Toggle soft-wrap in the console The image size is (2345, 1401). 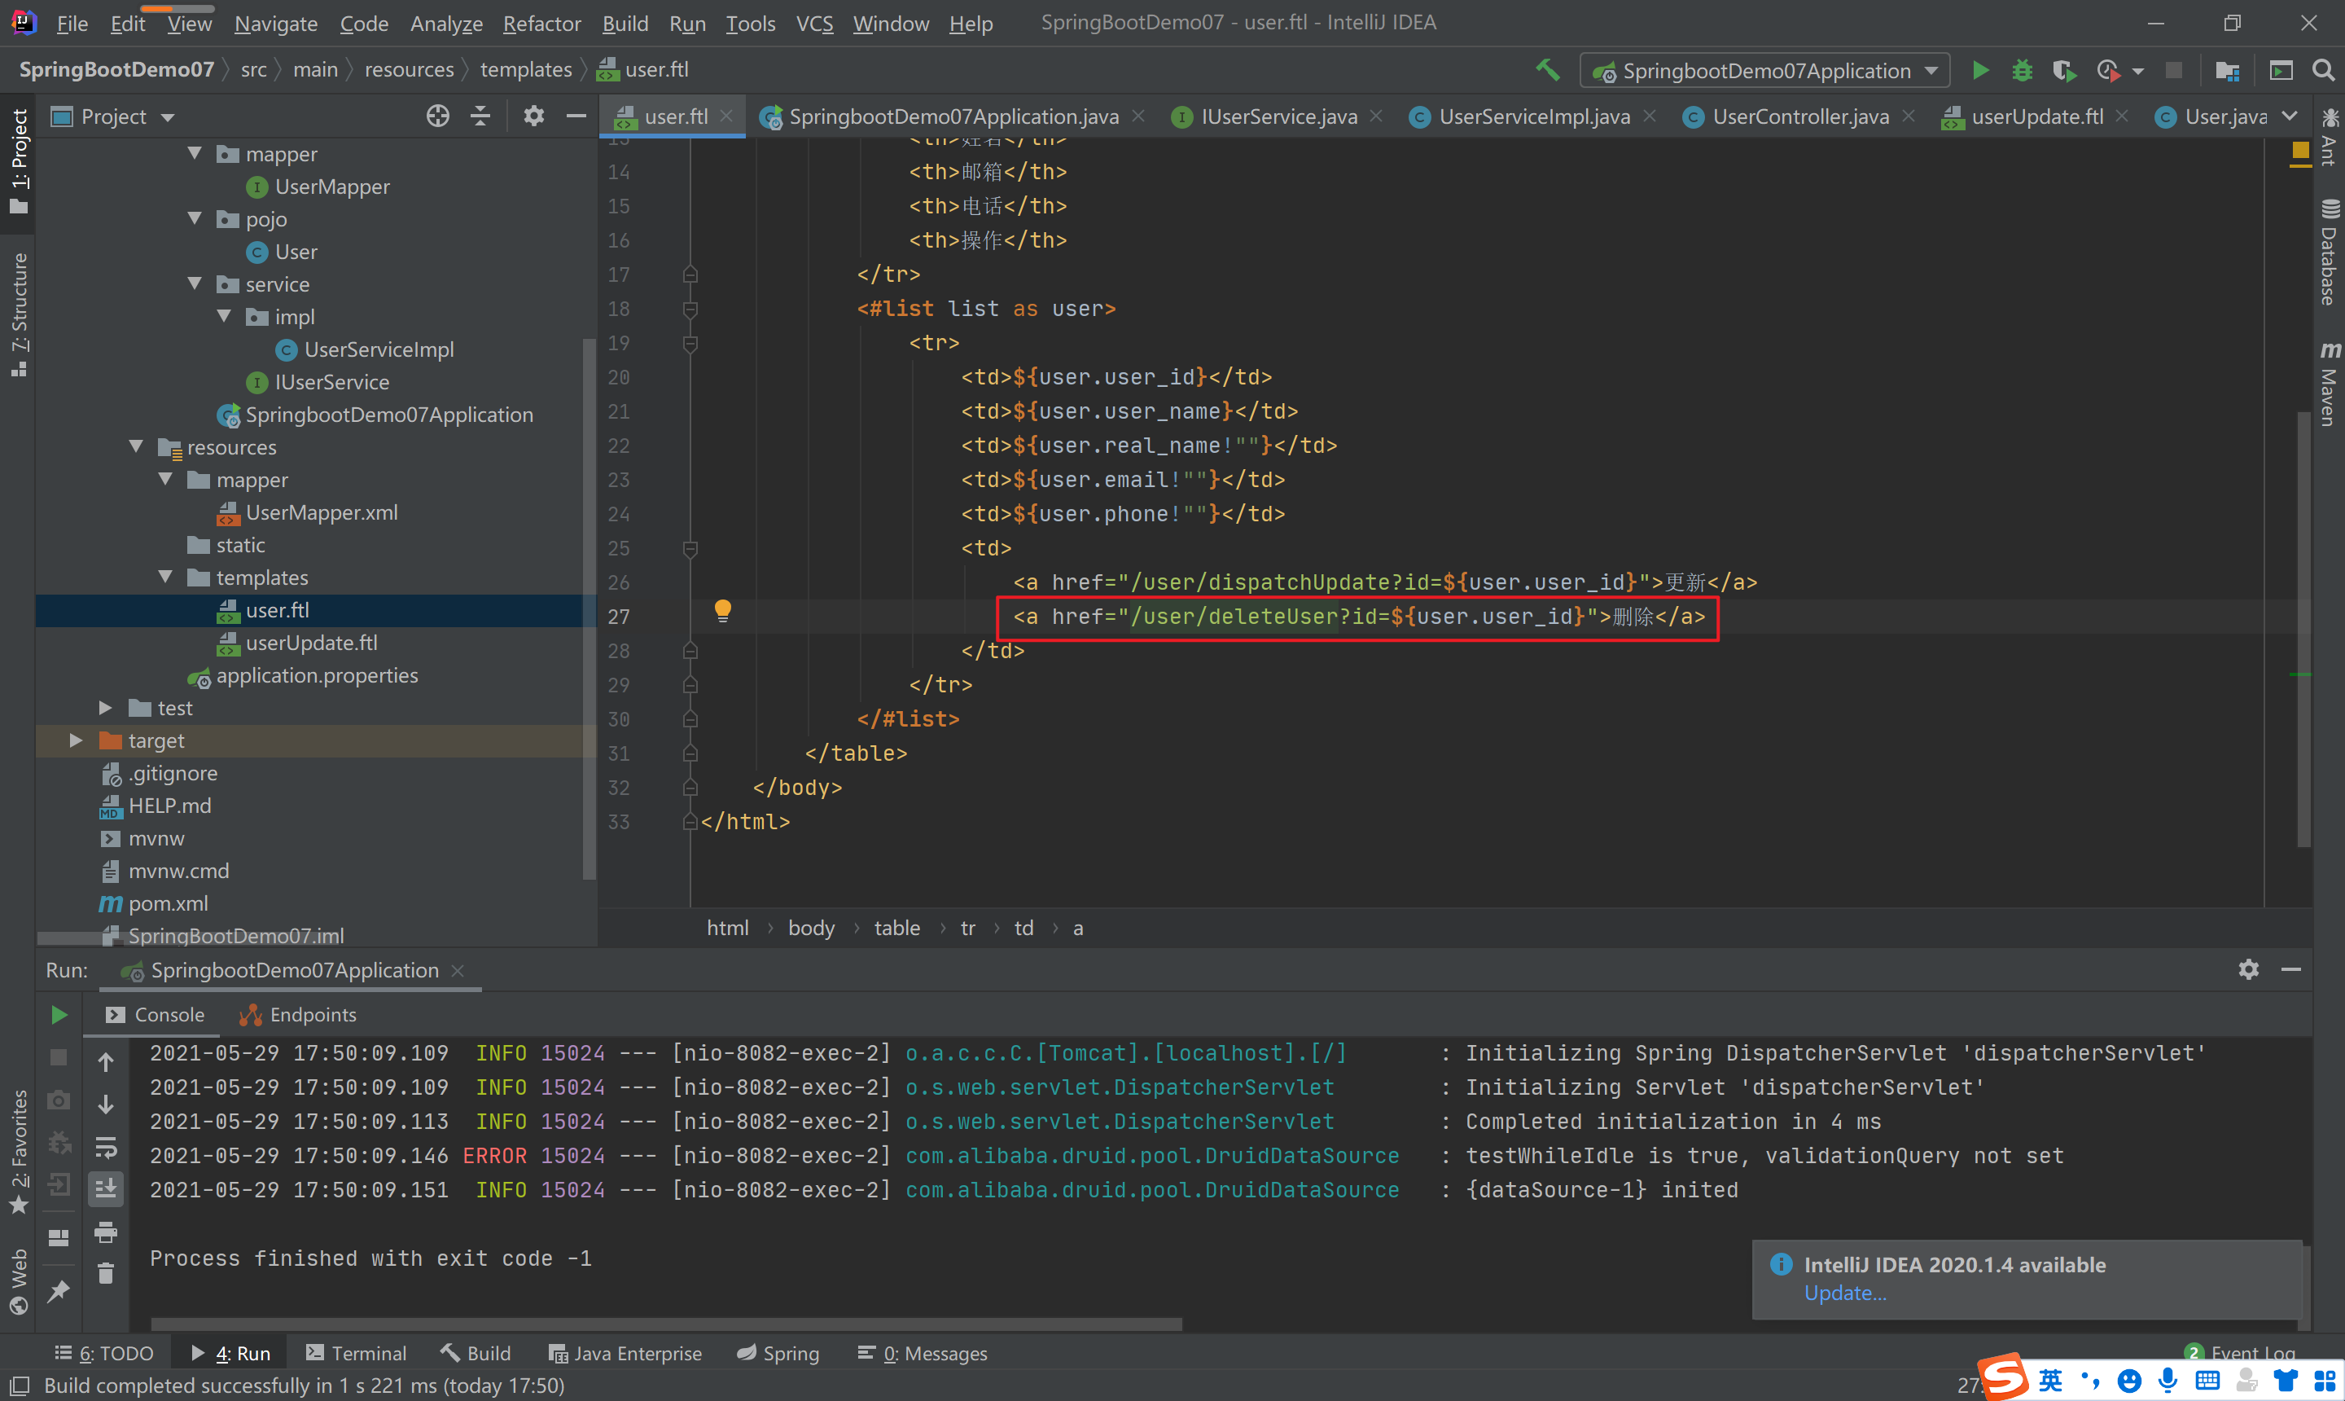[106, 1146]
